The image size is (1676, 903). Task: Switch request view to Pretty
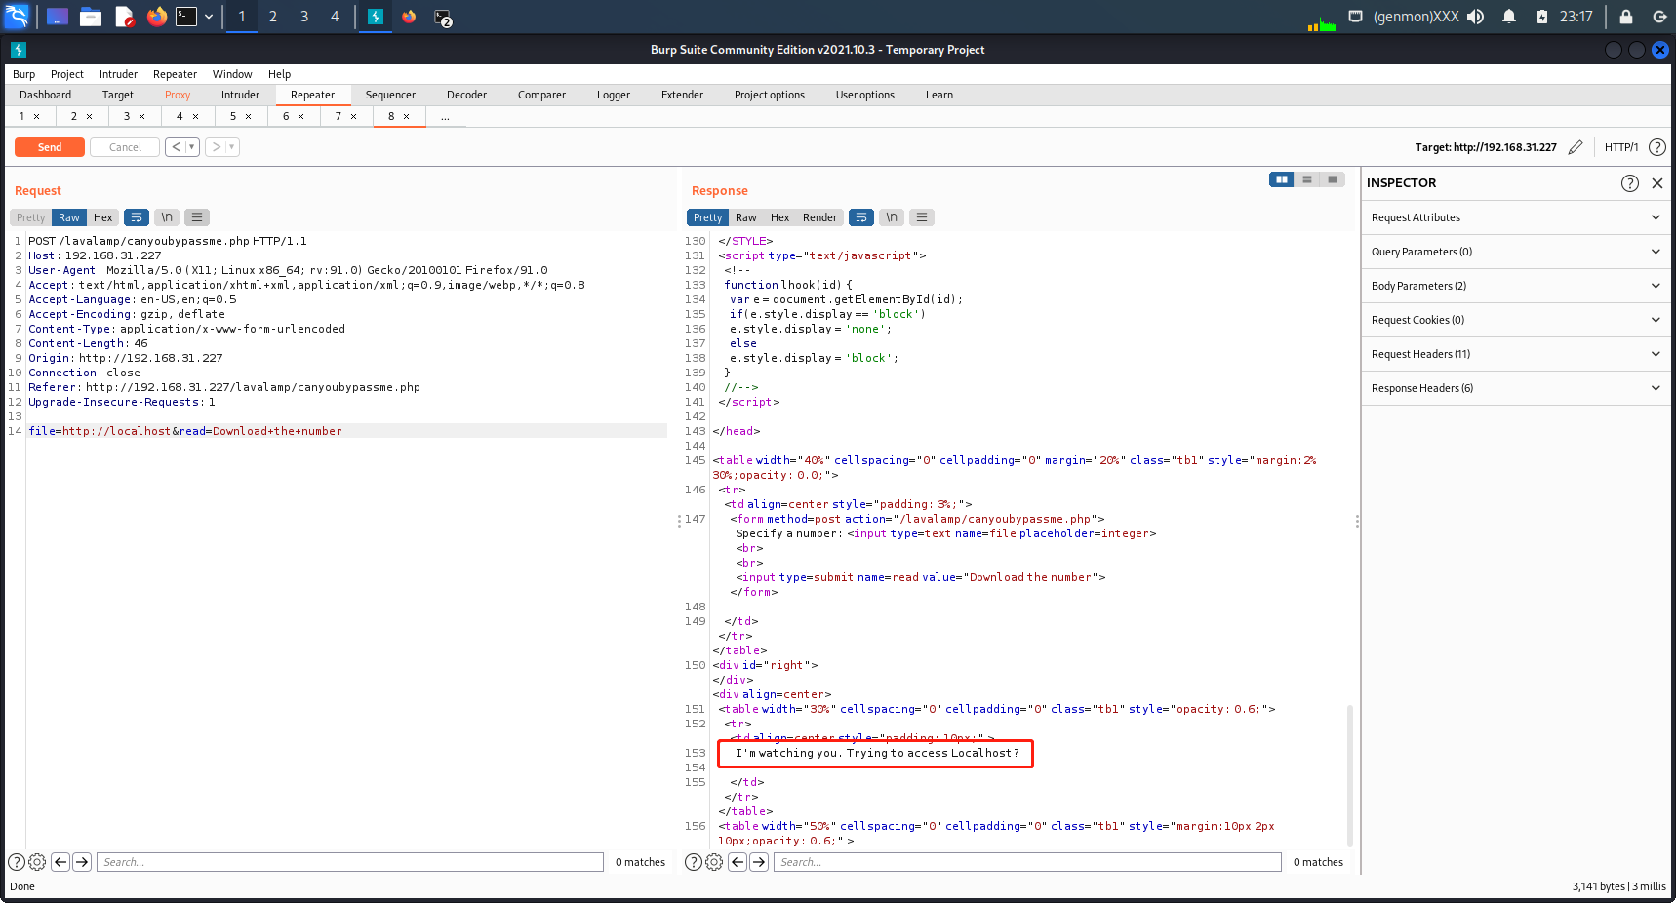pos(31,217)
